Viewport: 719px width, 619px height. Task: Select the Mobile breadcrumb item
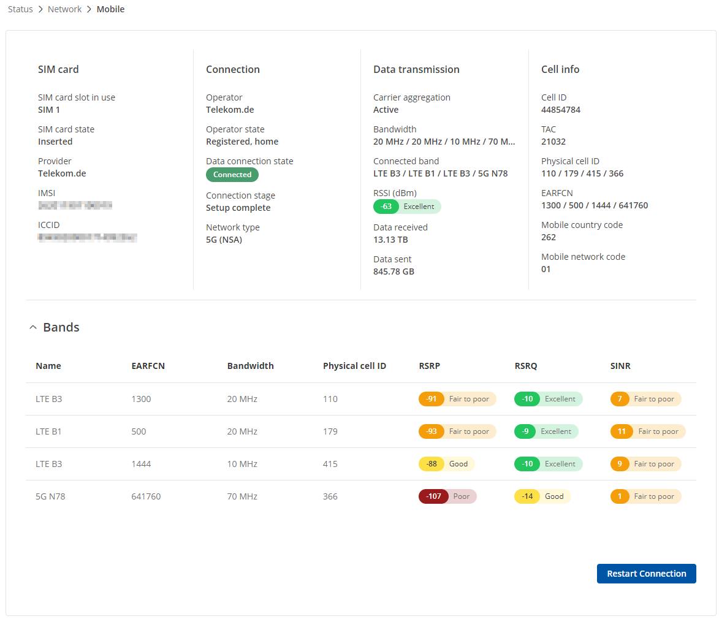pos(110,10)
